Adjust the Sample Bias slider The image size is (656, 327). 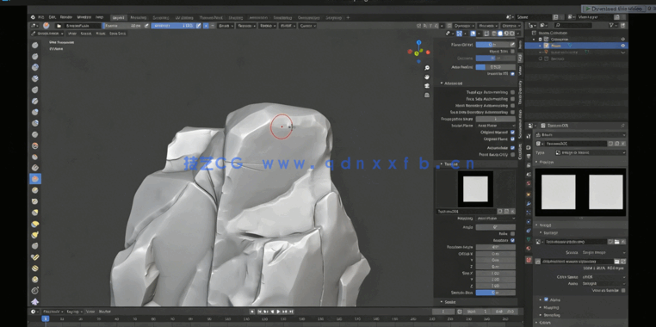pos(496,293)
